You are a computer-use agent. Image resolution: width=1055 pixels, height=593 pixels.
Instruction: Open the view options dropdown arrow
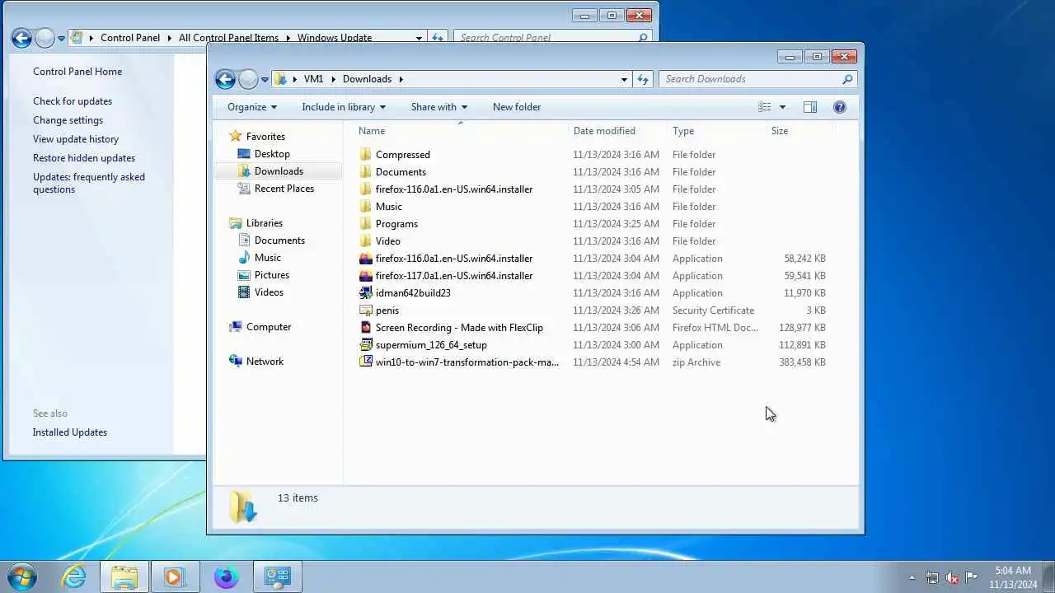coord(782,107)
